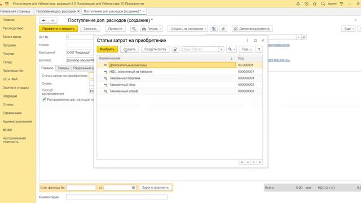The width and height of the screenshot is (361, 203).
Task: Open the Производство section
Action: click(x=13, y=70)
